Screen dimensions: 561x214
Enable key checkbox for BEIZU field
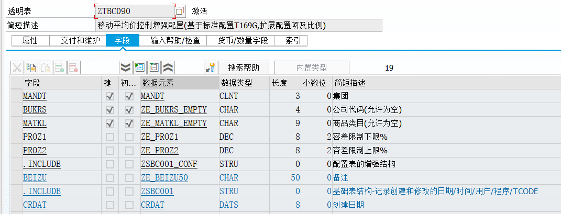[x=110, y=177]
